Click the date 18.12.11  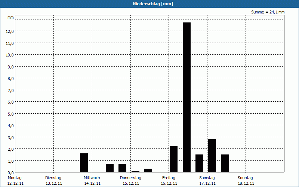coord(246,184)
